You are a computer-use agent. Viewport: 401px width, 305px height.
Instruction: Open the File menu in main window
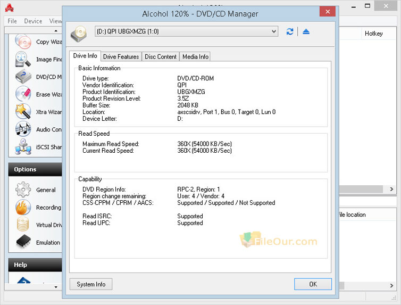point(12,21)
